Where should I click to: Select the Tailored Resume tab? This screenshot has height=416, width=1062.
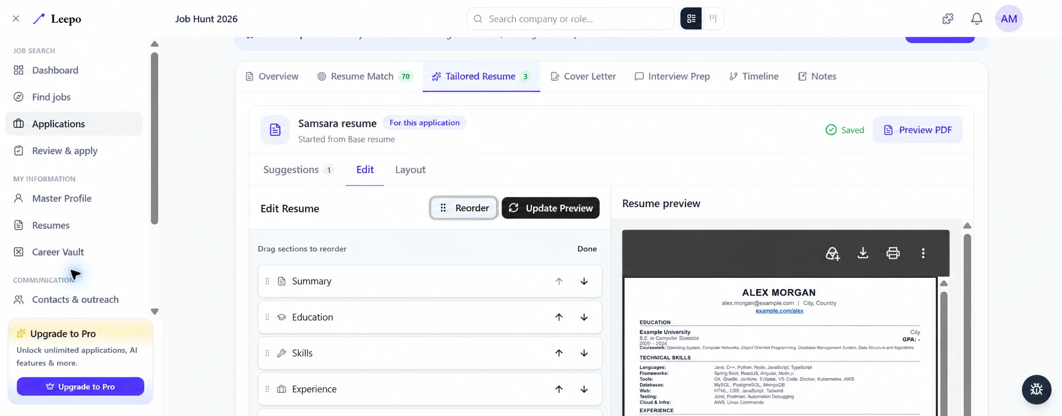(481, 76)
